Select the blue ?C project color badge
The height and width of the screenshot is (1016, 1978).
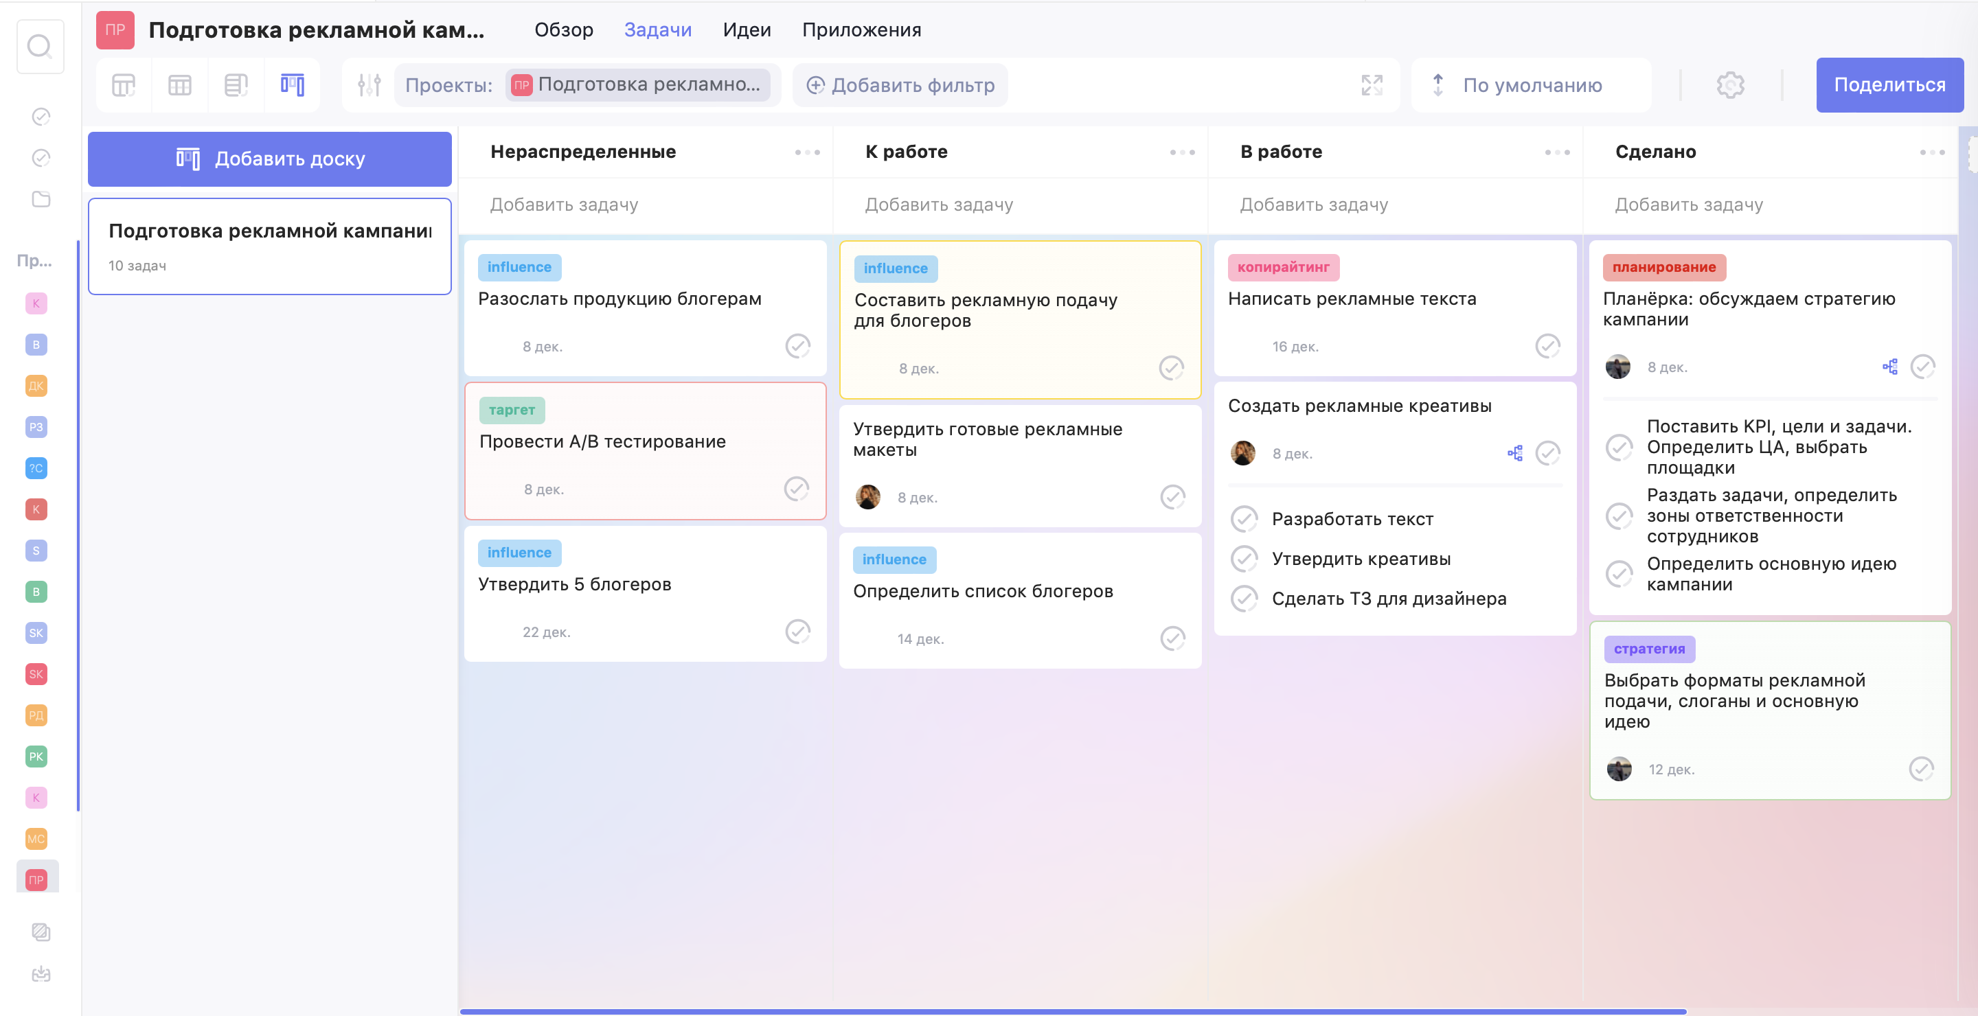36,468
